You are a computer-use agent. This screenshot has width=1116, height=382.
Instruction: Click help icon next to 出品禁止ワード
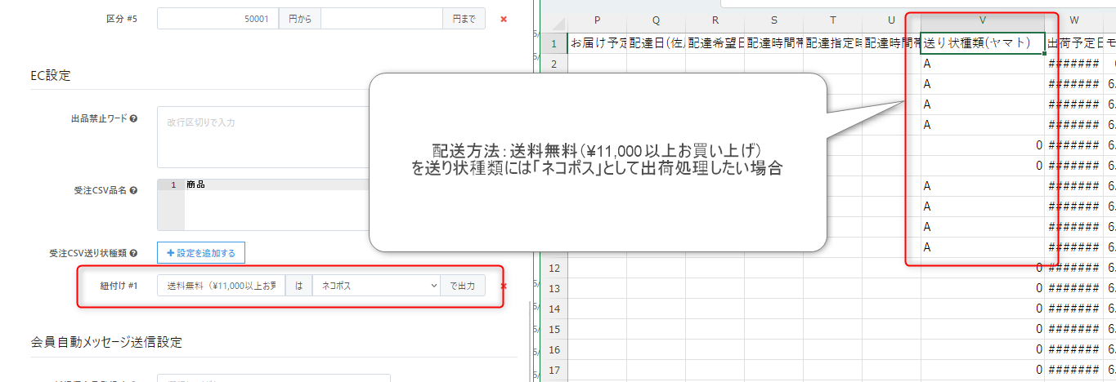[133, 118]
